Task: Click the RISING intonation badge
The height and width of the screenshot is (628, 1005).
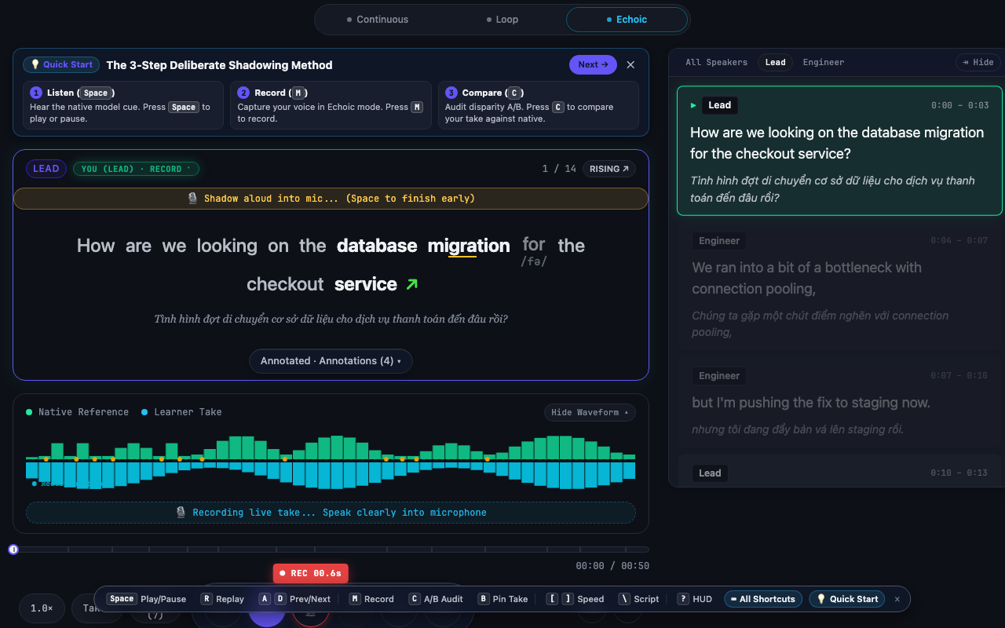Action: [609, 169]
